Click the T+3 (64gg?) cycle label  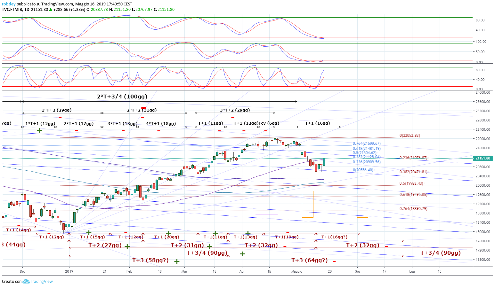point(310,260)
